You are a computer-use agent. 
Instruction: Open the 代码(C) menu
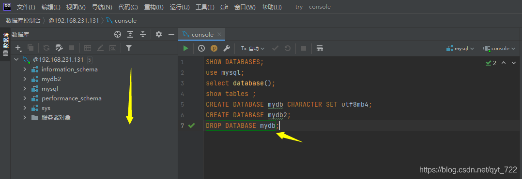(128, 7)
